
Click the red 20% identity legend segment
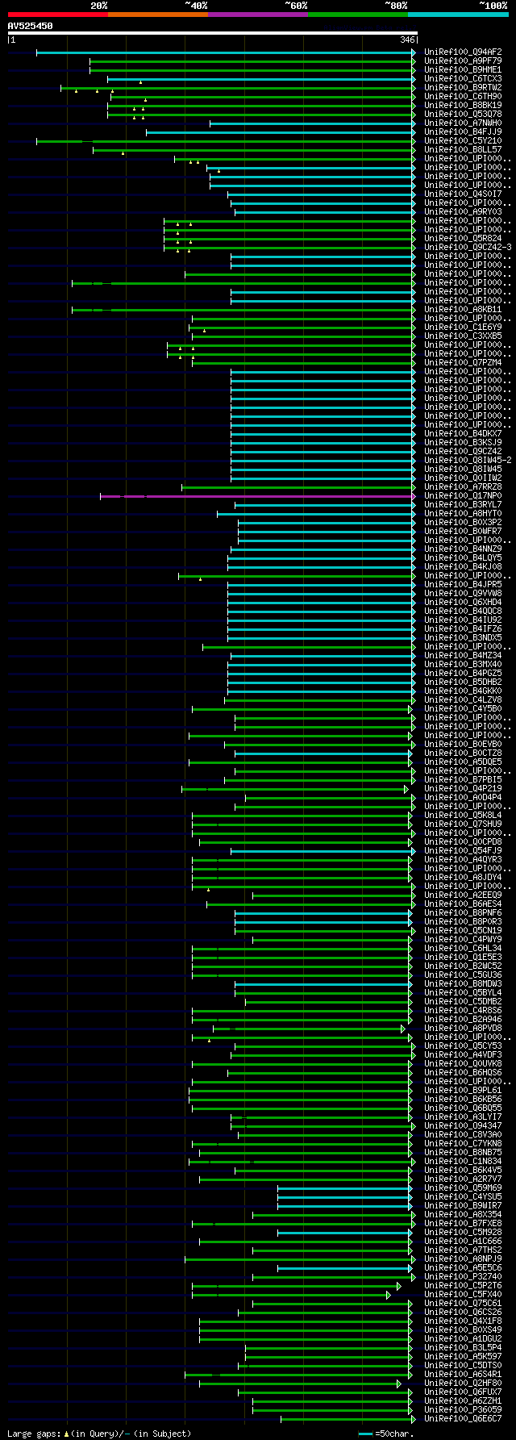click(57, 15)
